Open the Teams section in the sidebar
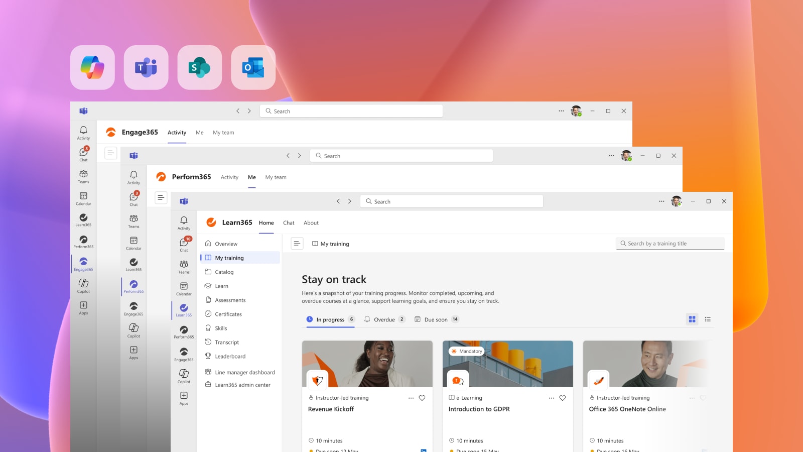Screen dimensions: 803x452 (184, 266)
